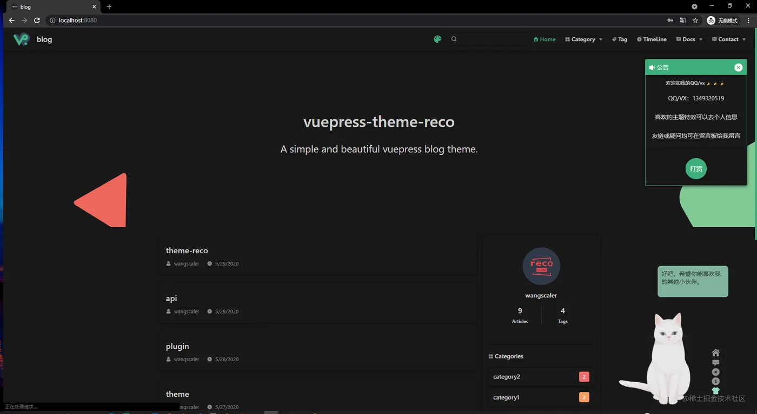Close the cat widget with X icon
757x414 pixels.
716,372
